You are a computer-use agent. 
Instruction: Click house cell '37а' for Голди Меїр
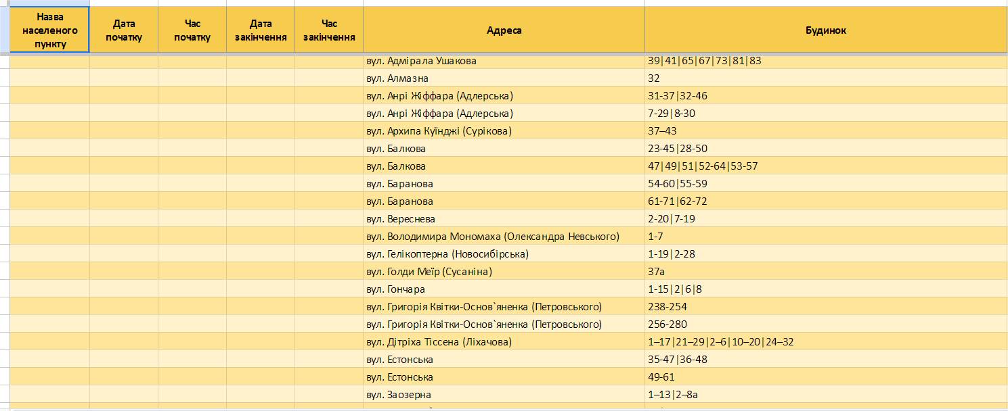tap(826, 271)
